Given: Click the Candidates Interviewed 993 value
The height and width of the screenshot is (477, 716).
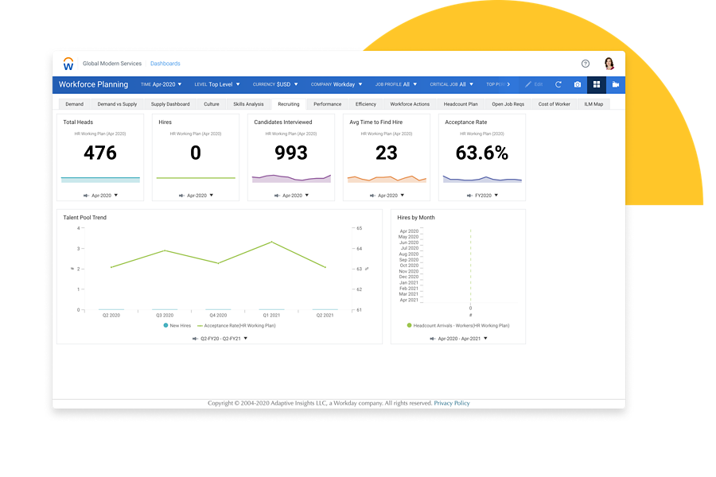Looking at the screenshot, I should point(291,153).
